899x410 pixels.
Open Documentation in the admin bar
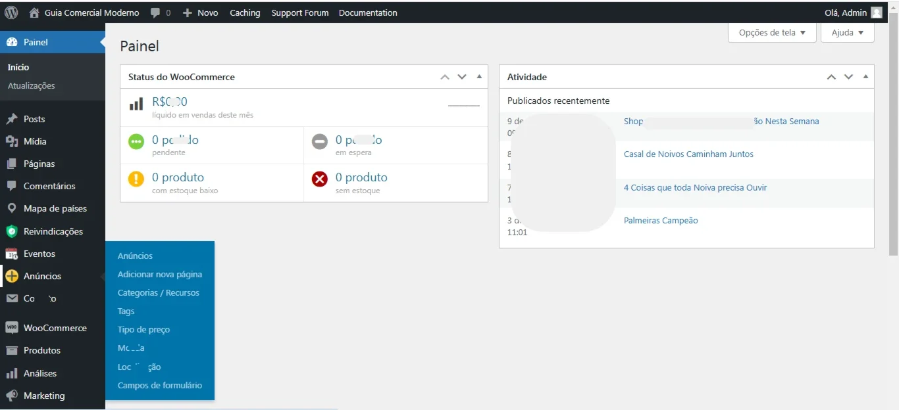(368, 12)
